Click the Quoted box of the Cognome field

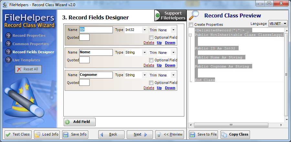[84, 83]
